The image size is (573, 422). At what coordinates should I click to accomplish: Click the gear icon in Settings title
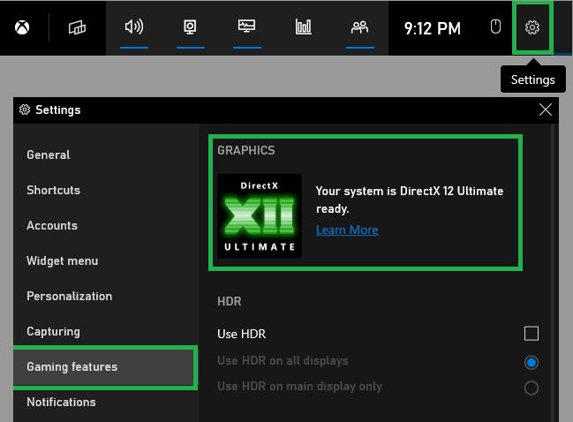(25, 109)
